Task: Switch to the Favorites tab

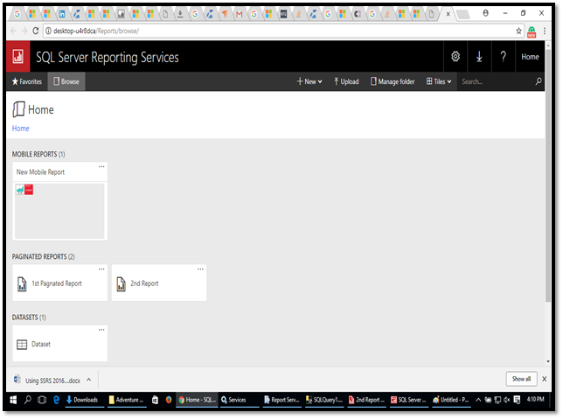Action: pyautogui.click(x=26, y=81)
